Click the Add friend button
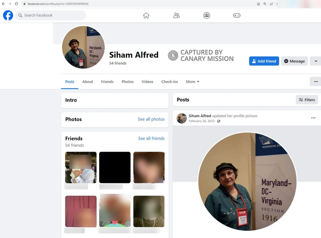Screen dimensions: 321x238 (264, 61)
